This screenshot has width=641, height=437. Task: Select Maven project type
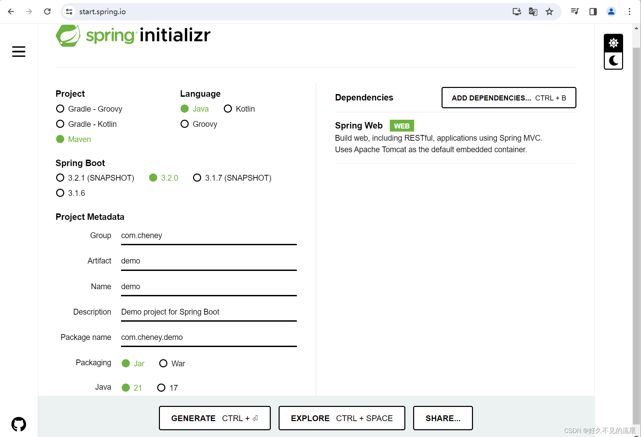pos(73,139)
